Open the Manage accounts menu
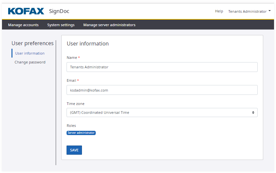 tap(23, 25)
